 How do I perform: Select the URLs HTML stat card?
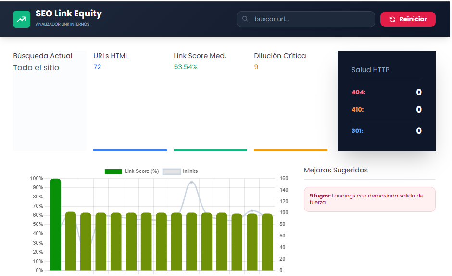coord(130,100)
